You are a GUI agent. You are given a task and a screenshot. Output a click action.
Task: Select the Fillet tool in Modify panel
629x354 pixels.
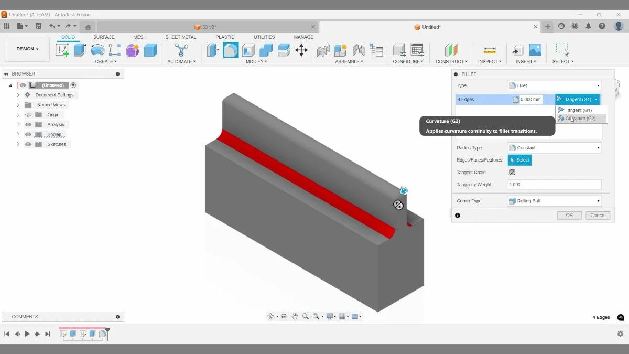tap(231, 49)
